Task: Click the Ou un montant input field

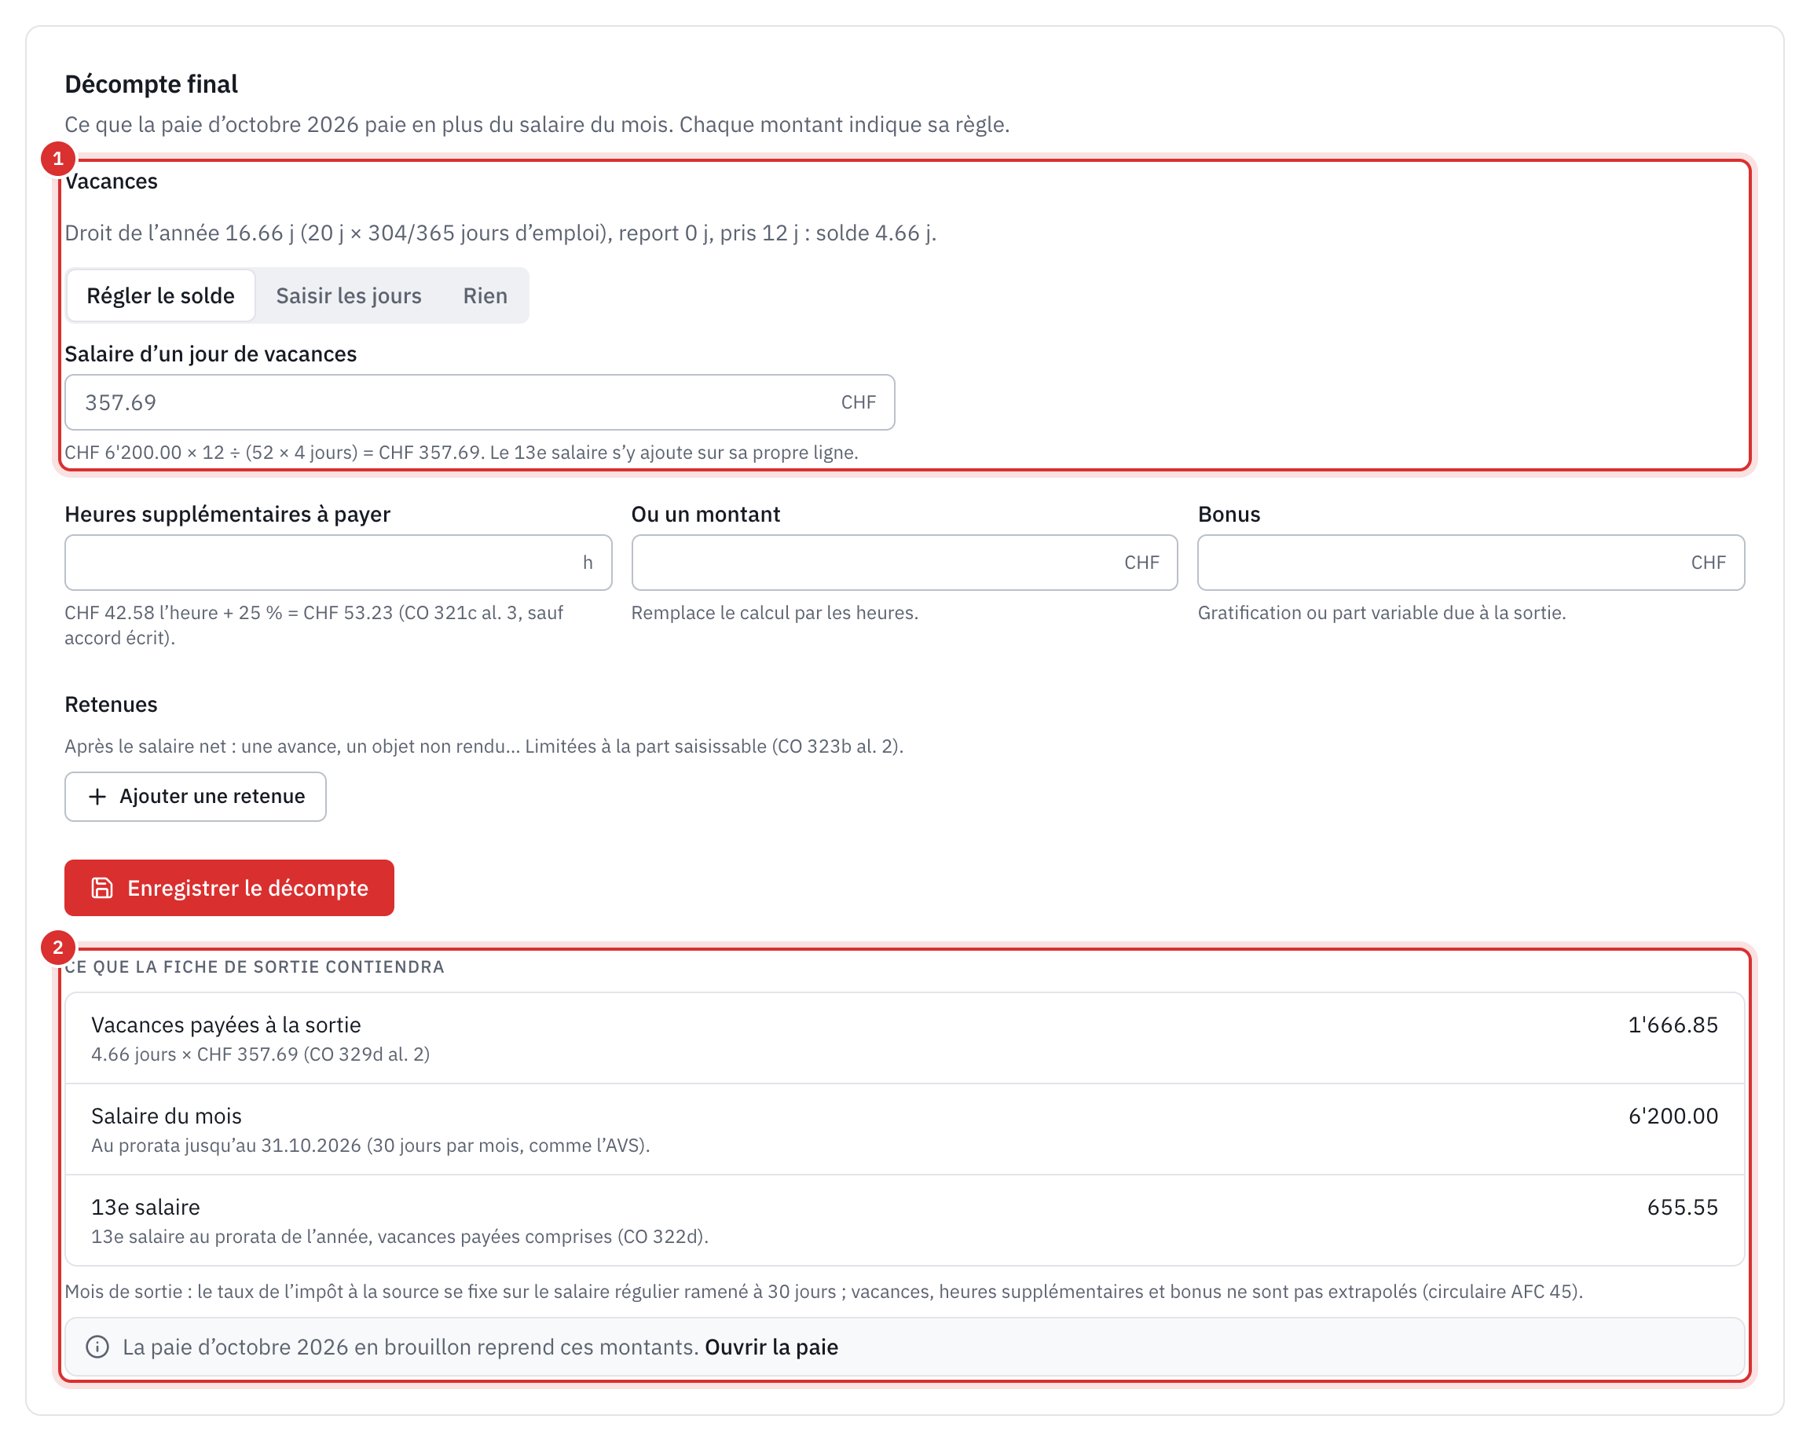Action: click(904, 563)
